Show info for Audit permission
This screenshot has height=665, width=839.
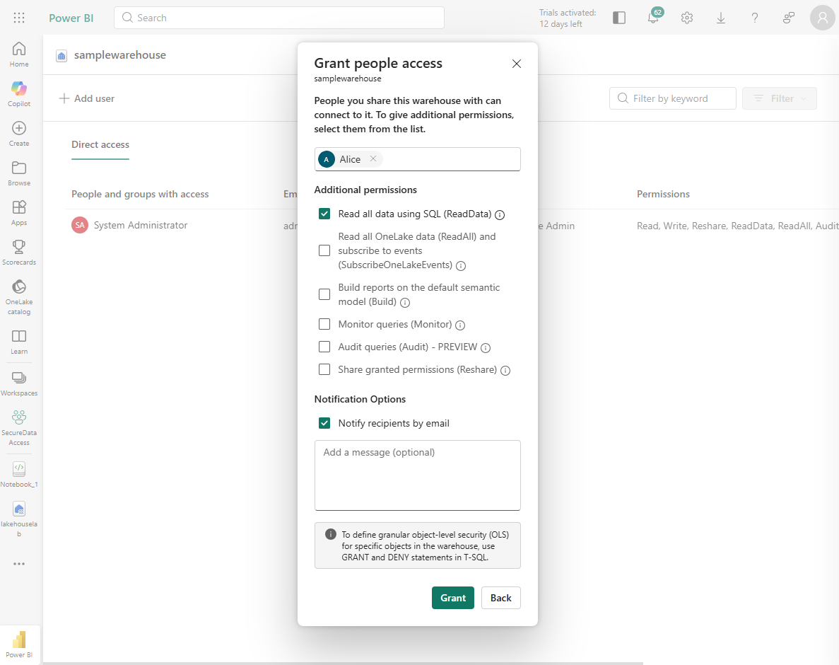click(486, 348)
